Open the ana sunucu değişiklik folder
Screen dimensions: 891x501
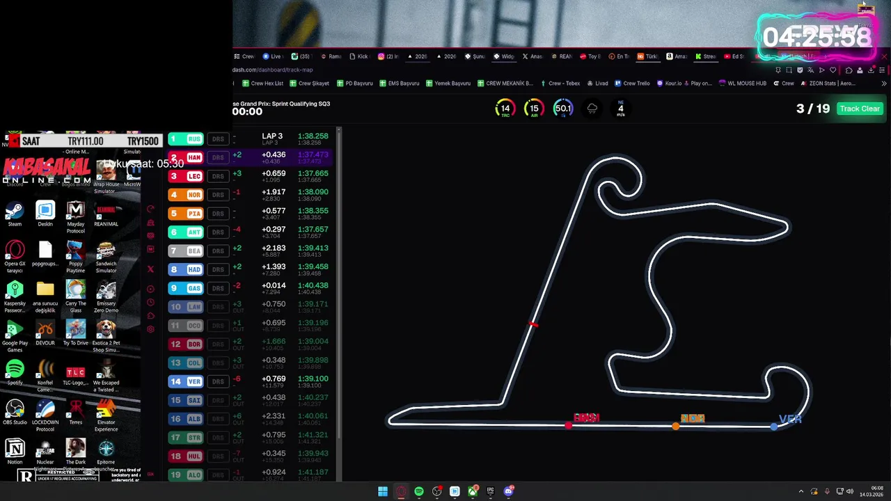click(45, 296)
